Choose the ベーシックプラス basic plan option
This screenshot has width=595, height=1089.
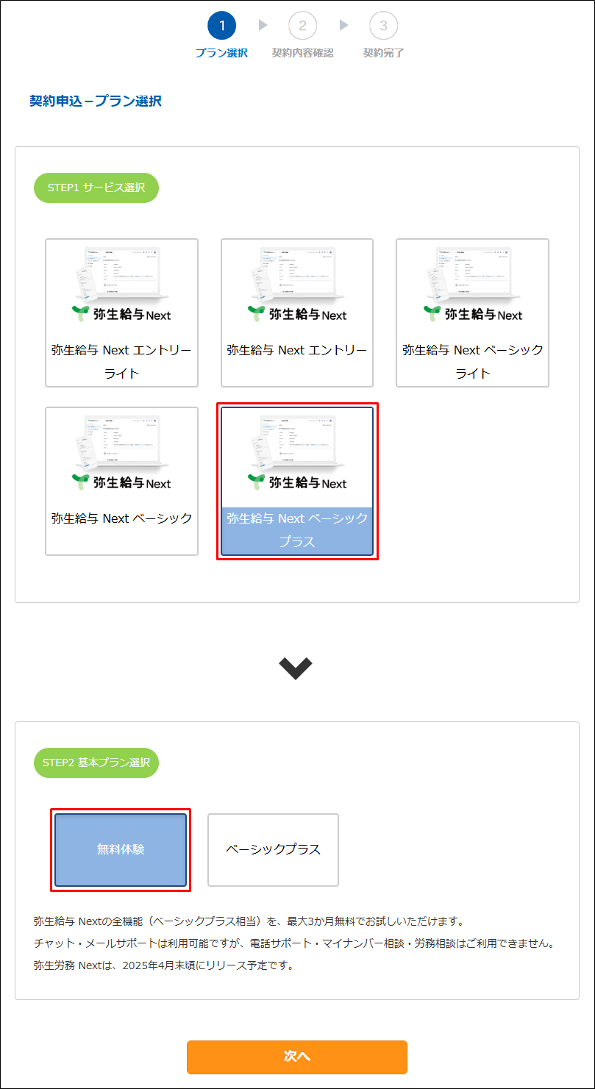pos(273,850)
